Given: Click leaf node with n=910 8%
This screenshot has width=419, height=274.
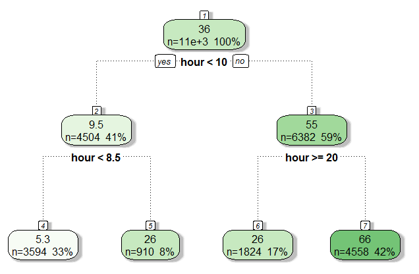Looking at the screenshot, I should [x=150, y=245].
